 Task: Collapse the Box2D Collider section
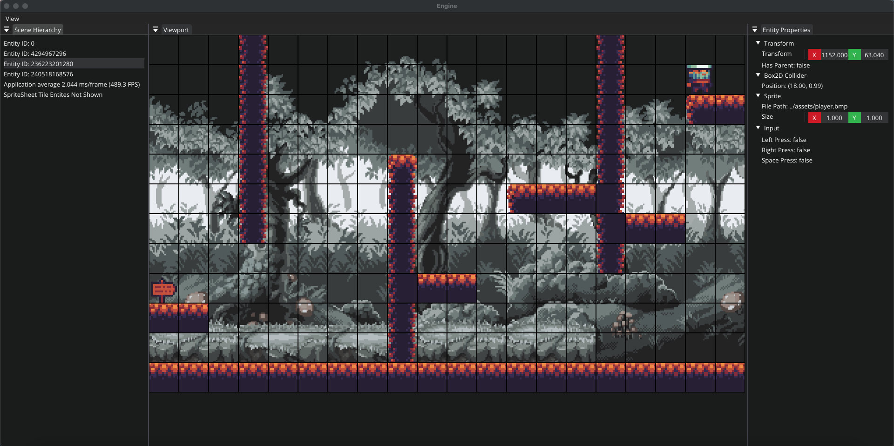(758, 75)
